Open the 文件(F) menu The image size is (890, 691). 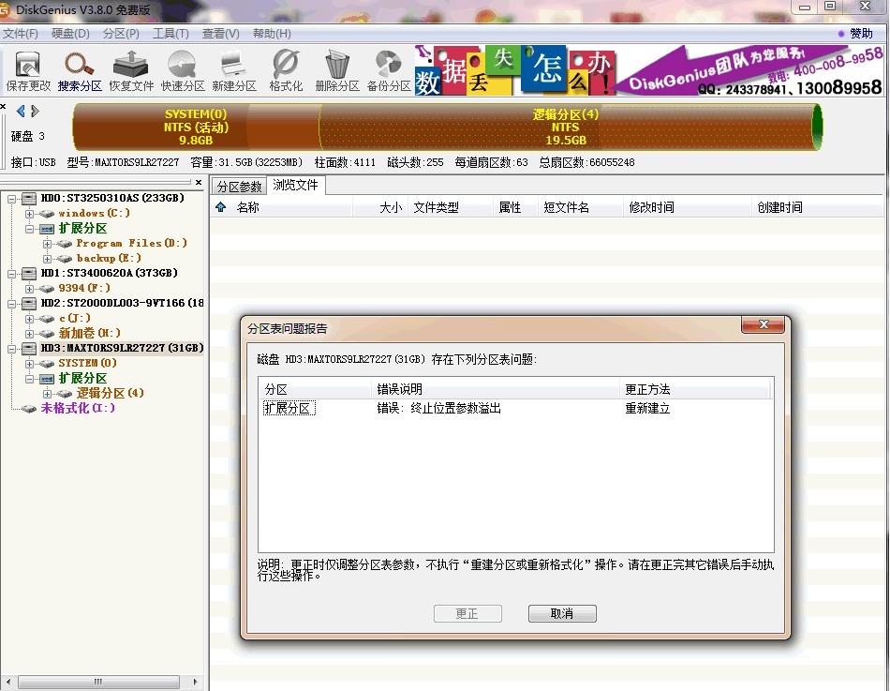click(21, 34)
